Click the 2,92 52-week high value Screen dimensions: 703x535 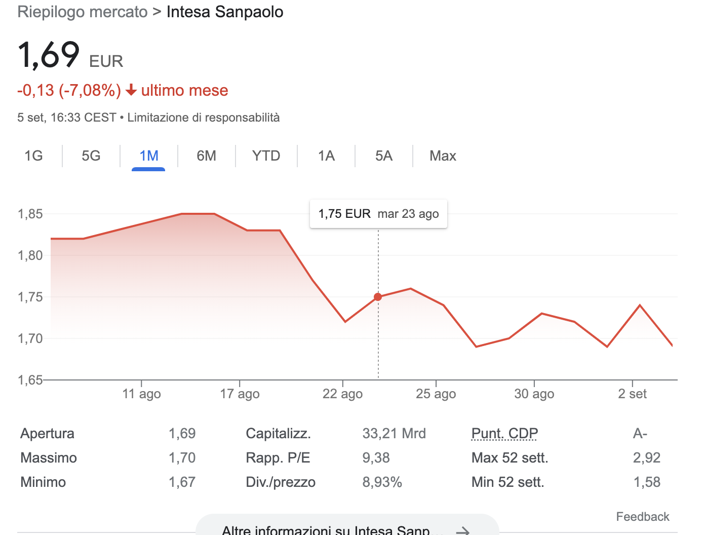click(647, 458)
